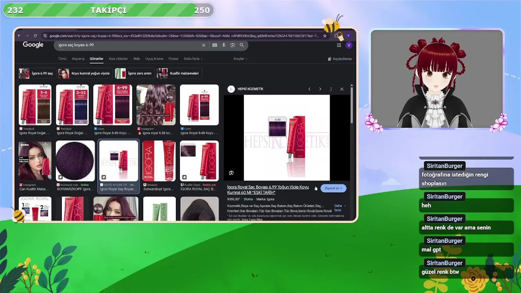This screenshot has height=293, width=521.
Task: Open Kaydedilenler saved items
Action: 340,59
